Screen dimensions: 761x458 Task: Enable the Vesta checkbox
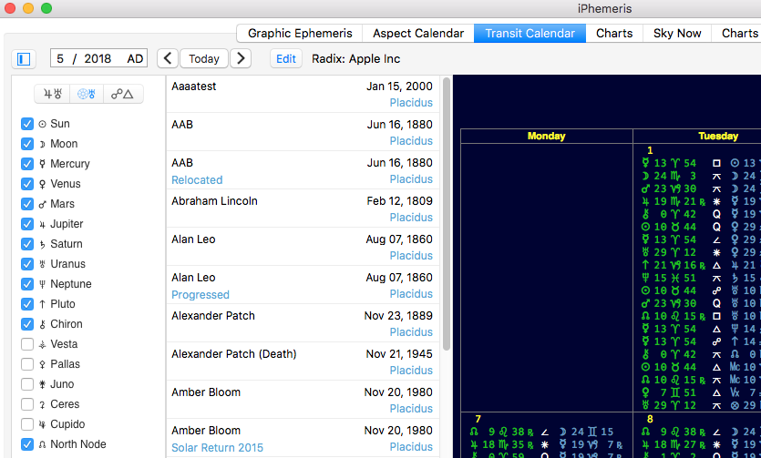[27, 344]
